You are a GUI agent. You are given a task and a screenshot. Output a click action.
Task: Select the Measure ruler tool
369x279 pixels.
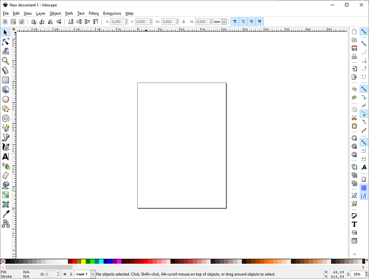coord(5,71)
